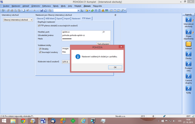Image resolution: width=195 pixels, height=124 pixels.
Task: Open the Jízdy menu
Action: [70, 6]
